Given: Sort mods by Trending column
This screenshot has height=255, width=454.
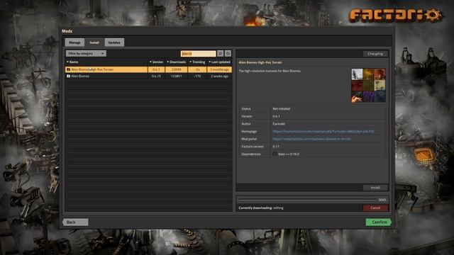Looking at the screenshot, I should pyautogui.click(x=197, y=62).
